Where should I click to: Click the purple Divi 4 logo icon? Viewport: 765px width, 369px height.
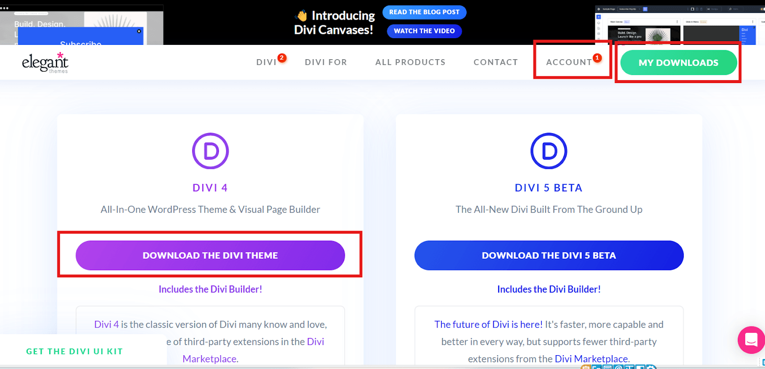(x=210, y=151)
